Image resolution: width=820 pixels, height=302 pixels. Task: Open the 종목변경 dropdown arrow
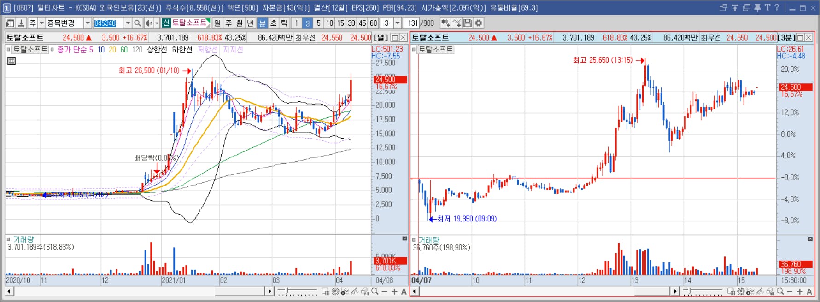click(87, 23)
